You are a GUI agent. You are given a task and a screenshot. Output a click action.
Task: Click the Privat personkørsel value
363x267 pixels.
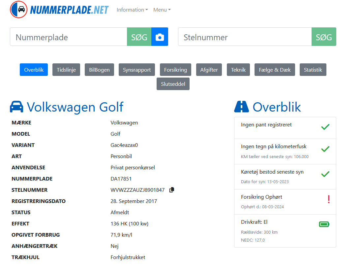(133, 168)
